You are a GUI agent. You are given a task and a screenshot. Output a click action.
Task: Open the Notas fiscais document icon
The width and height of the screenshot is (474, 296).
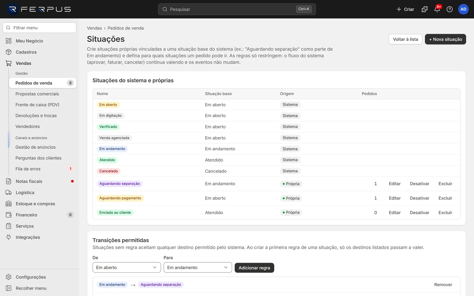9,181
